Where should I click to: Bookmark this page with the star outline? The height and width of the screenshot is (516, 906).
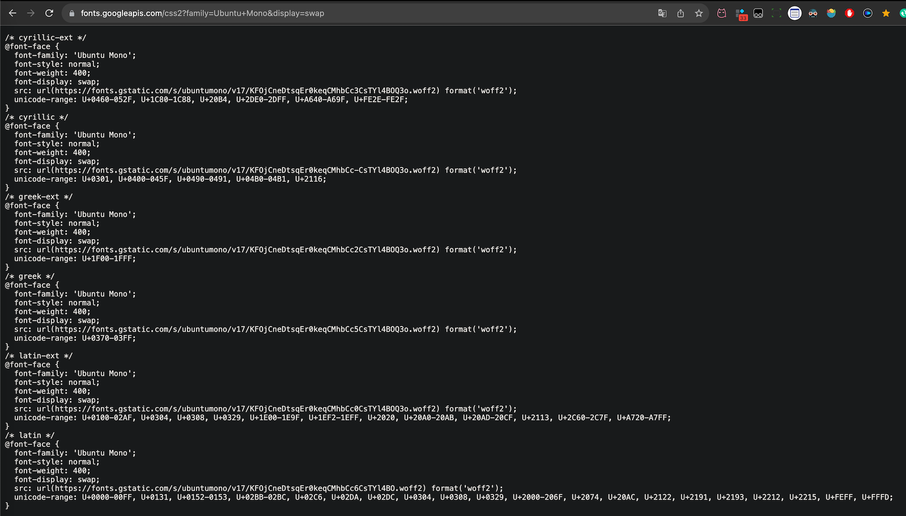(x=699, y=13)
